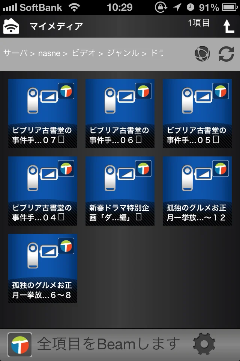Tap beam badge on 孤独のグルメ…〜12 tile
The width and height of the screenshot is (240, 361).
pyautogui.click(x=220, y=168)
